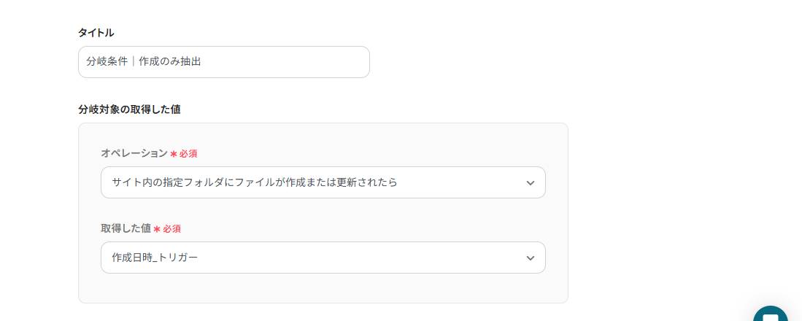Screen dimensions: 802x321
Task: Click the red asterisk beside 取得した値 label
Action: pyautogui.click(x=156, y=229)
